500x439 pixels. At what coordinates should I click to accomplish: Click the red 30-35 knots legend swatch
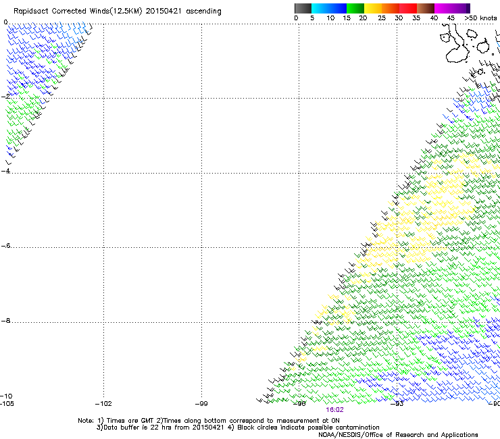[x=408, y=8]
